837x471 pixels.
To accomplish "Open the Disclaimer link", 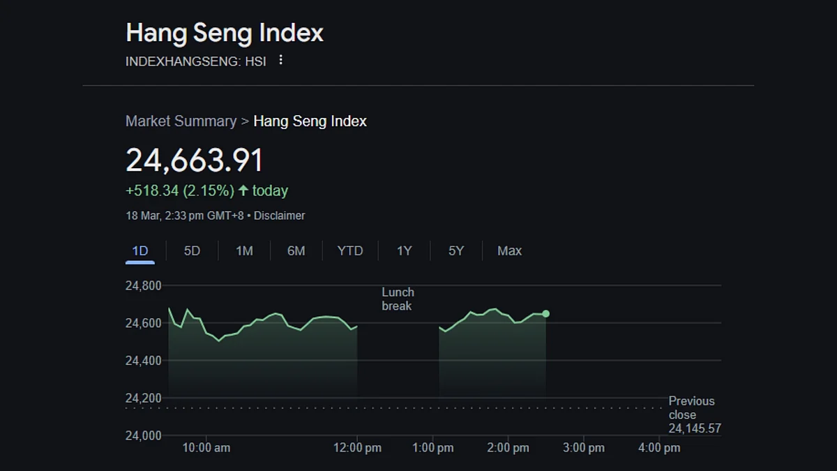I will tap(279, 216).
